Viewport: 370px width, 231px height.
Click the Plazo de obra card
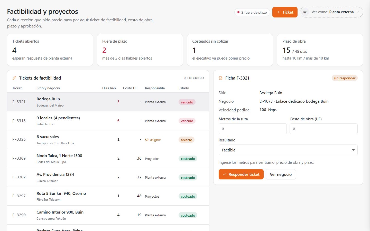pos(320,50)
